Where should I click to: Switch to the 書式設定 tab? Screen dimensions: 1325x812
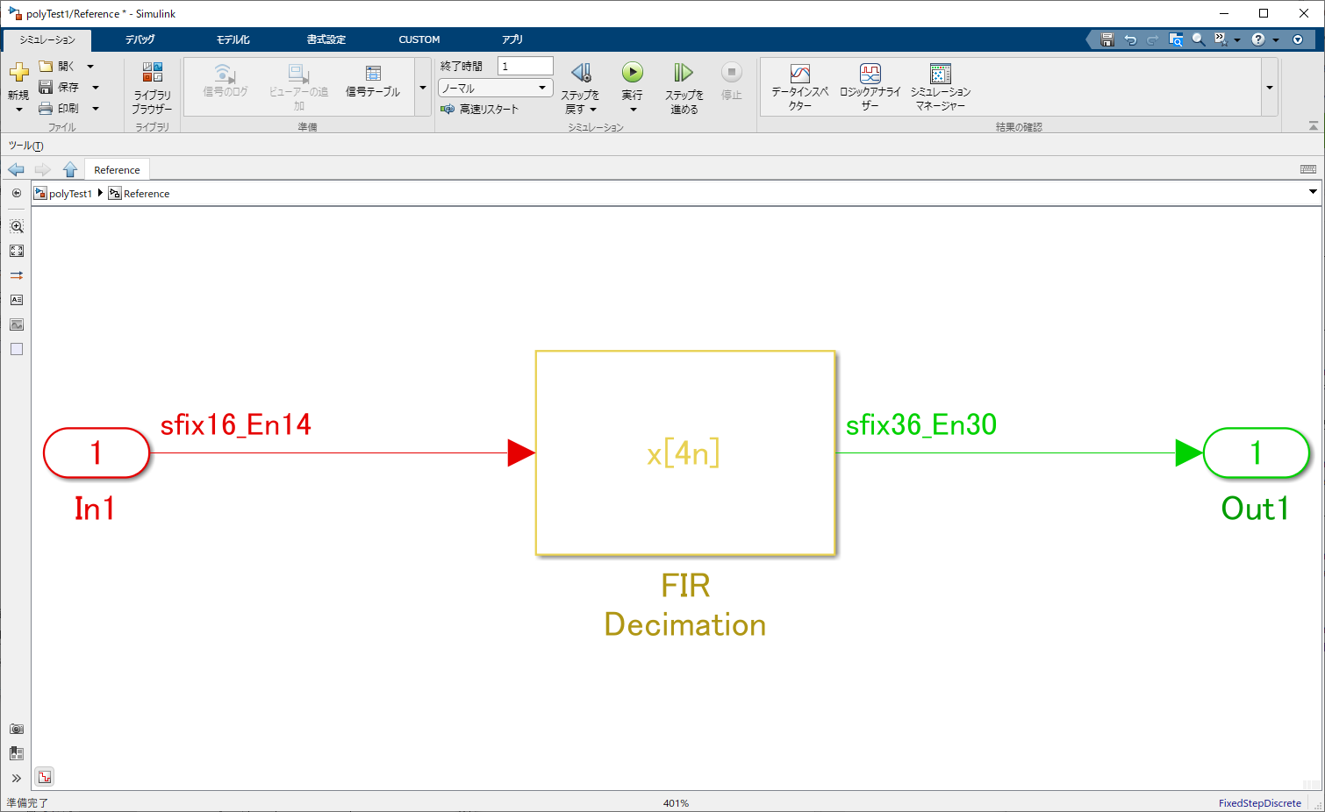click(326, 39)
